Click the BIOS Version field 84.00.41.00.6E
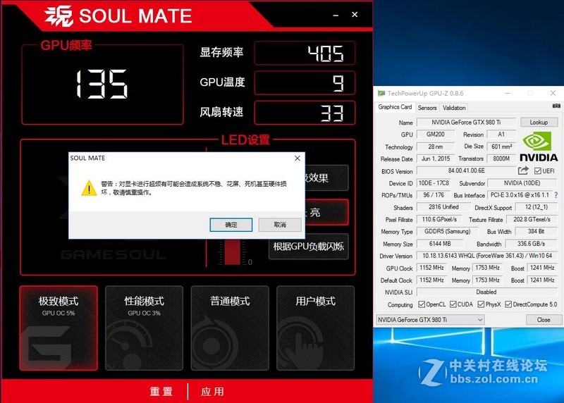The width and height of the screenshot is (564, 403). click(x=466, y=170)
